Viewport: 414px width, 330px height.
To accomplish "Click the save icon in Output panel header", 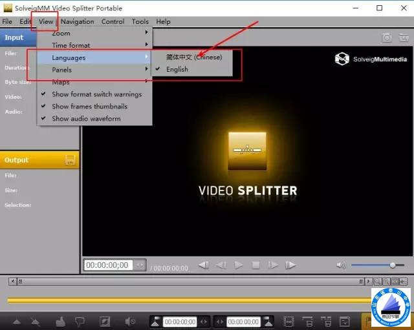I will pos(71,160).
